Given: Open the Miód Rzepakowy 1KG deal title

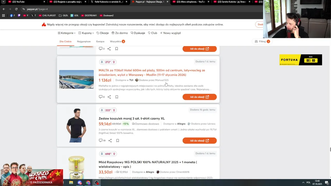Looking at the screenshot, I should click(148, 164).
